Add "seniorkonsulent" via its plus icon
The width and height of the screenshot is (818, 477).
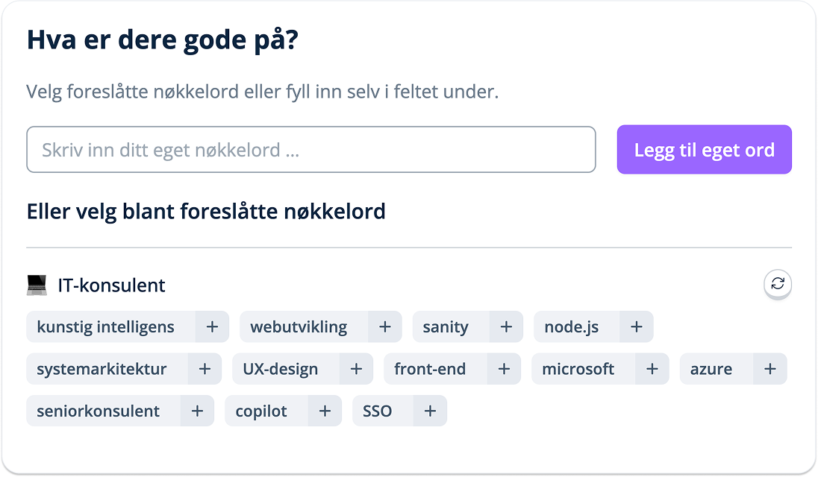pos(196,411)
